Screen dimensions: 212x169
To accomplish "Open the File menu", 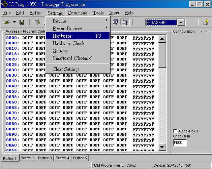I will (x=7, y=13).
